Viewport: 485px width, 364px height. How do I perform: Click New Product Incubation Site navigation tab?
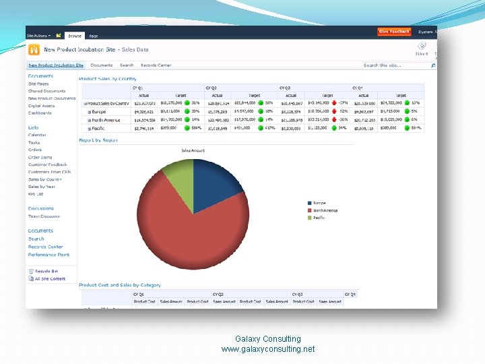click(56, 65)
